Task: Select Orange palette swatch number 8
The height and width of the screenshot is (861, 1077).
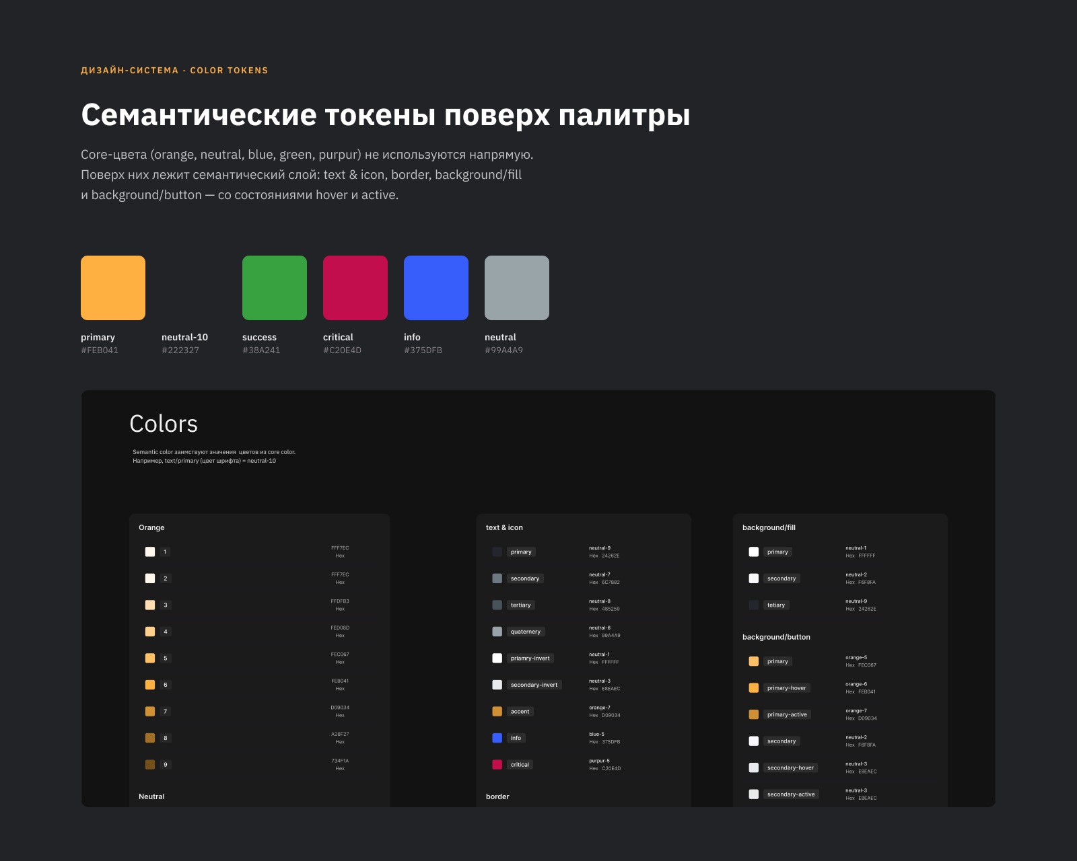Action: tap(150, 738)
